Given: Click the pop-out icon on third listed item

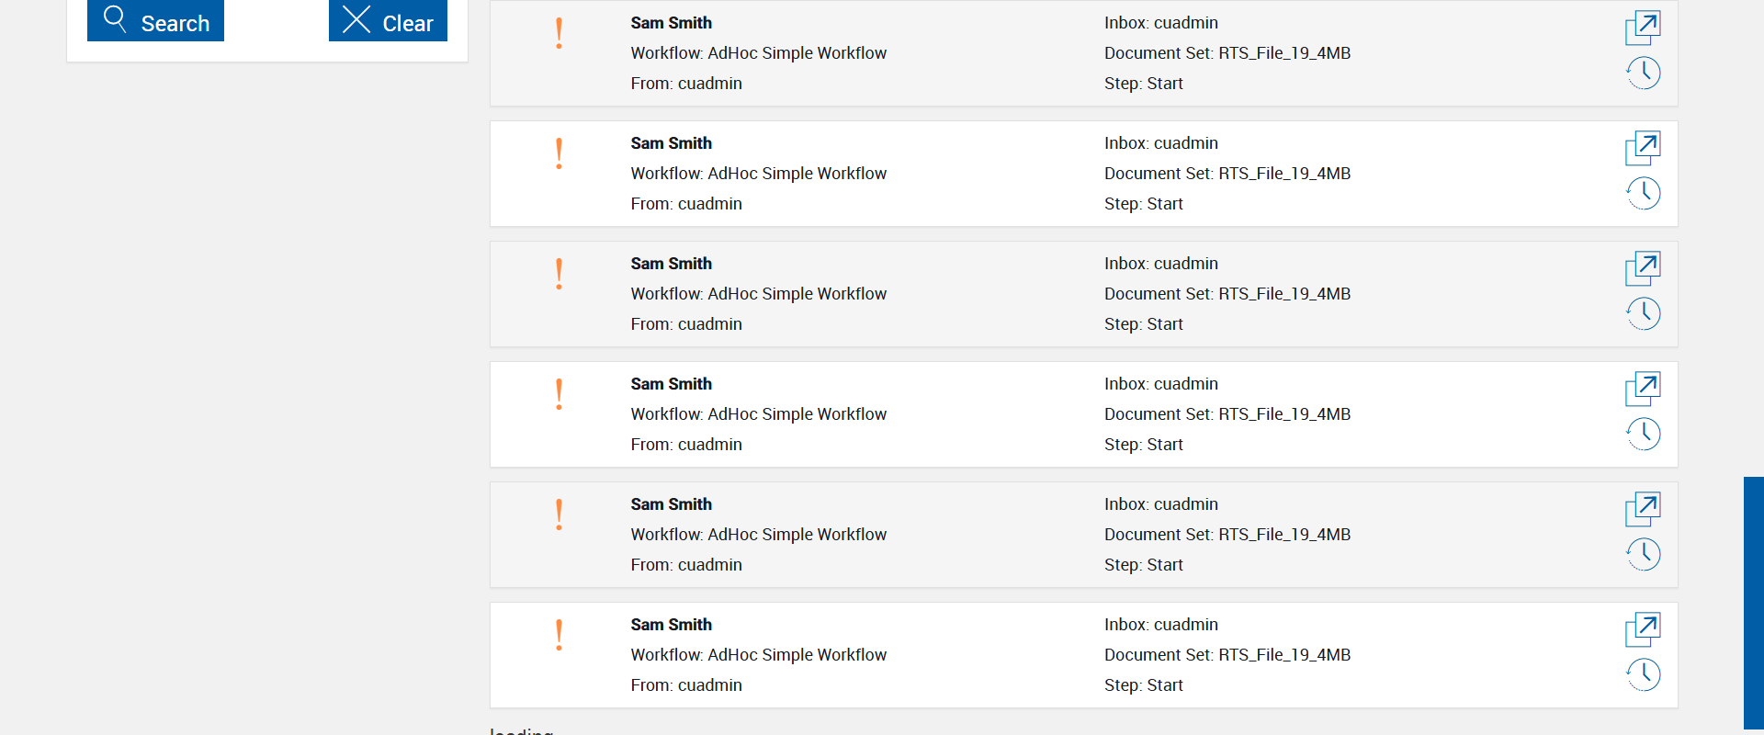Looking at the screenshot, I should [1643, 268].
